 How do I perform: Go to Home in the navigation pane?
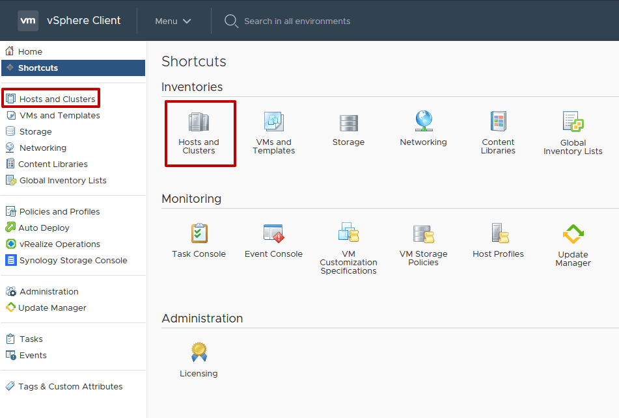[29, 51]
